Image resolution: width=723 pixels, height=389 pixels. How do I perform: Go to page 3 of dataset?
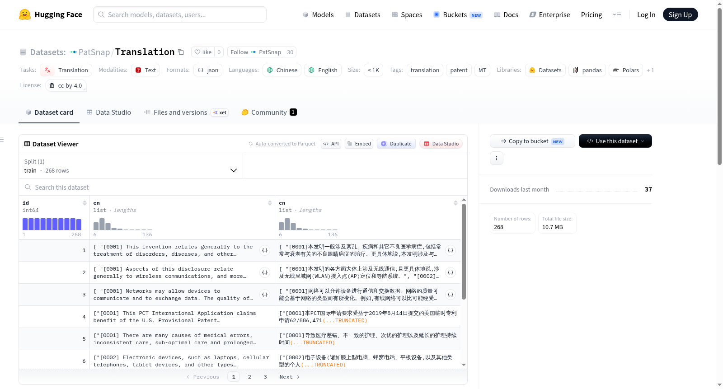265,377
